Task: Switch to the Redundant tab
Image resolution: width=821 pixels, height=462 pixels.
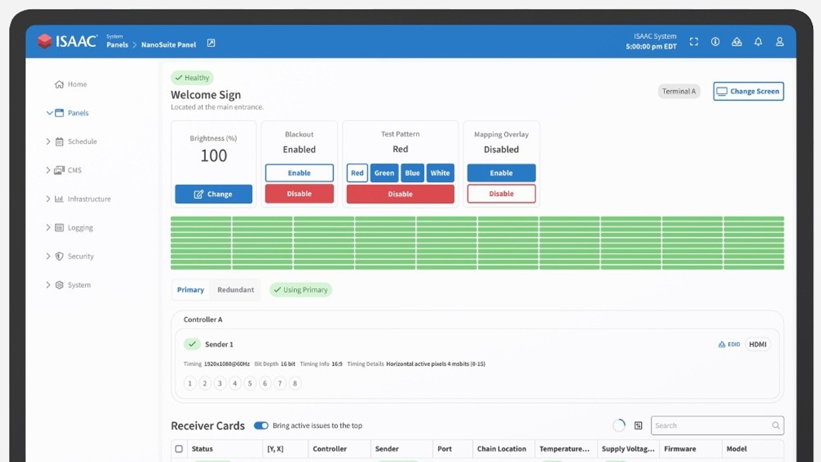Action: pyautogui.click(x=235, y=290)
